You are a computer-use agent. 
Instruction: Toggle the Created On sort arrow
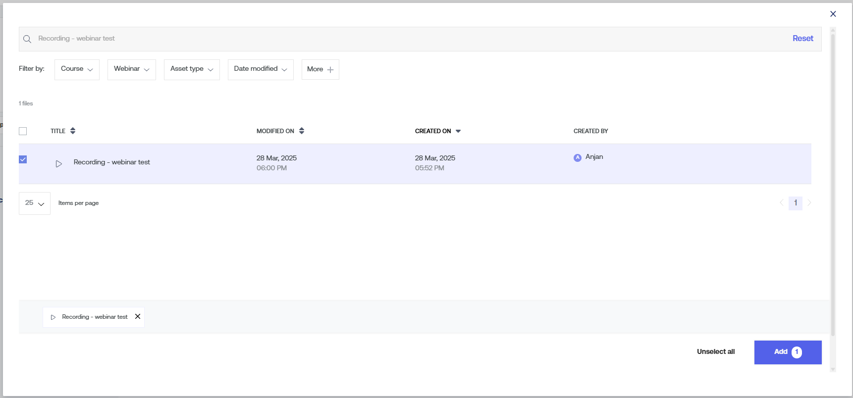pos(458,131)
